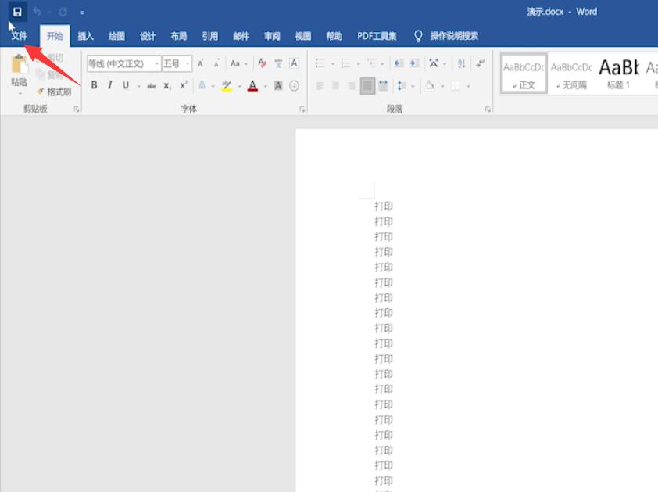This screenshot has width=658, height=492.
Task: Open the font color dropdown arrow
Action: (266, 86)
